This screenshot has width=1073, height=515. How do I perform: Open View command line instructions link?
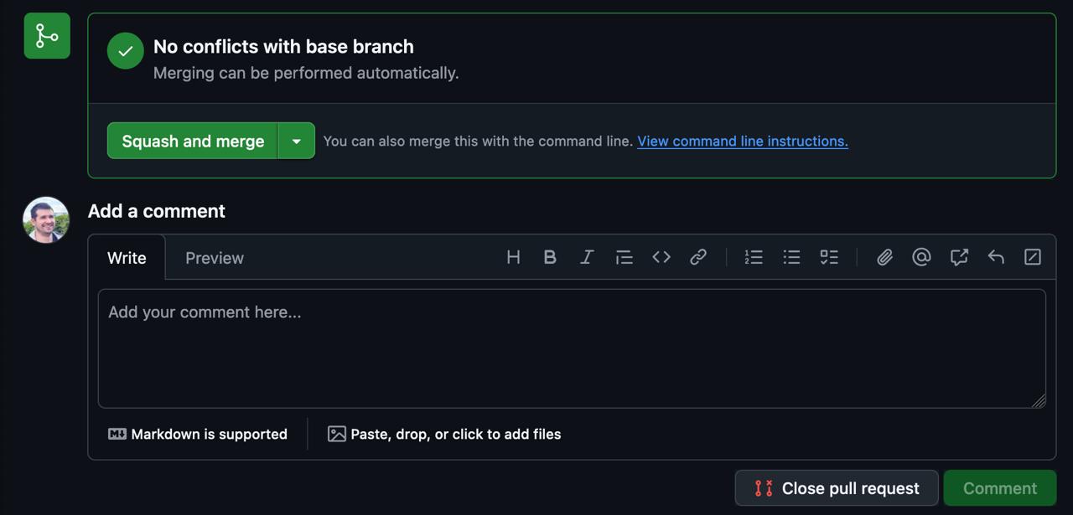743,141
